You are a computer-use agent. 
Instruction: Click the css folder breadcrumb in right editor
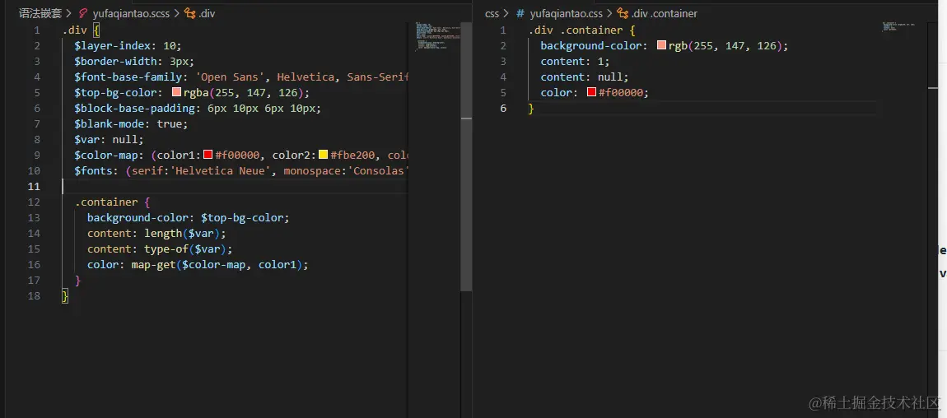[492, 13]
